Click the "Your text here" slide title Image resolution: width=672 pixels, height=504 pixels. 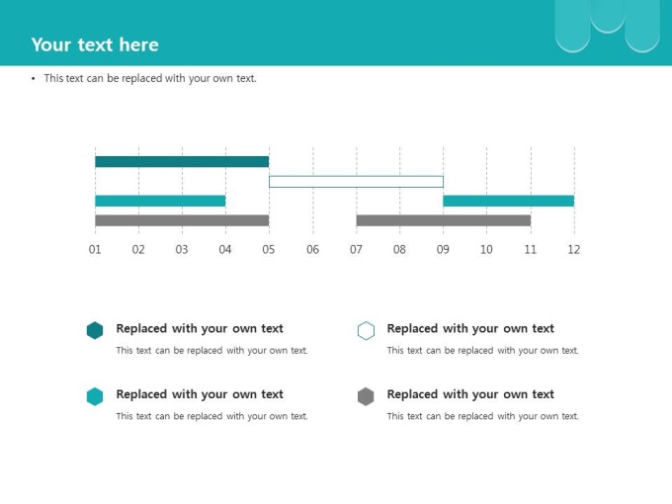point(95,44)
